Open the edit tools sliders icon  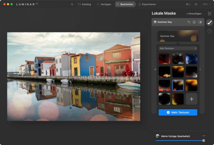coord(210,14)
